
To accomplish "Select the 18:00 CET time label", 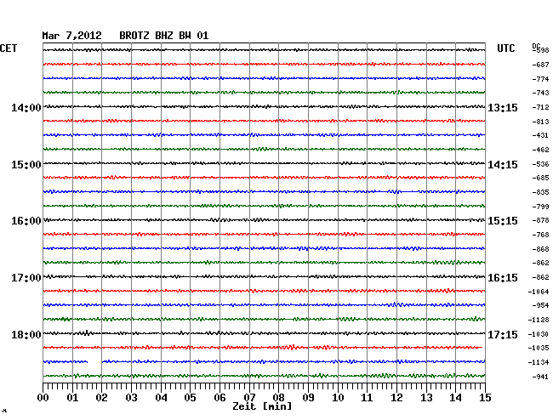I will click(x=26, y=334).
